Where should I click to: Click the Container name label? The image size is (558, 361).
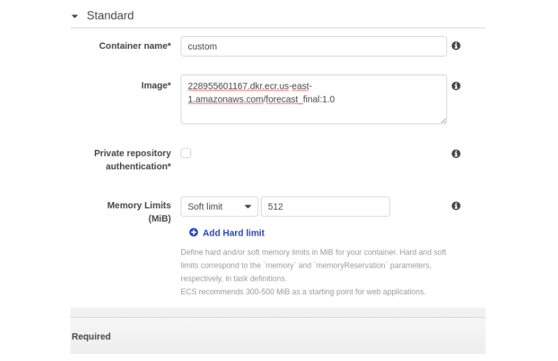(x=135, y=46)
